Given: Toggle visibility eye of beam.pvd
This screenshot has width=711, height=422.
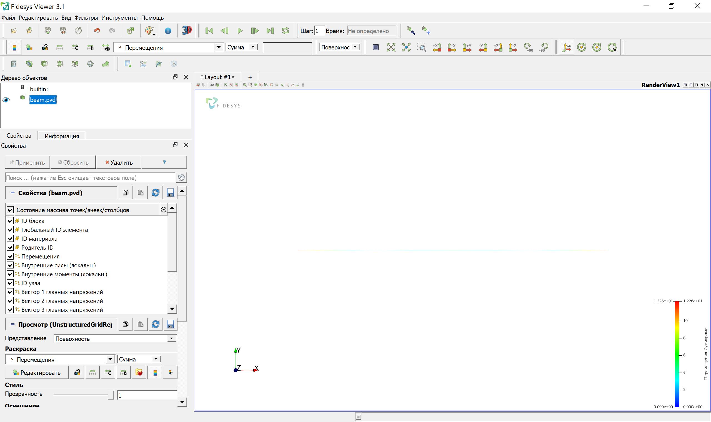Looking at the screenshot, I should [6, 100].
